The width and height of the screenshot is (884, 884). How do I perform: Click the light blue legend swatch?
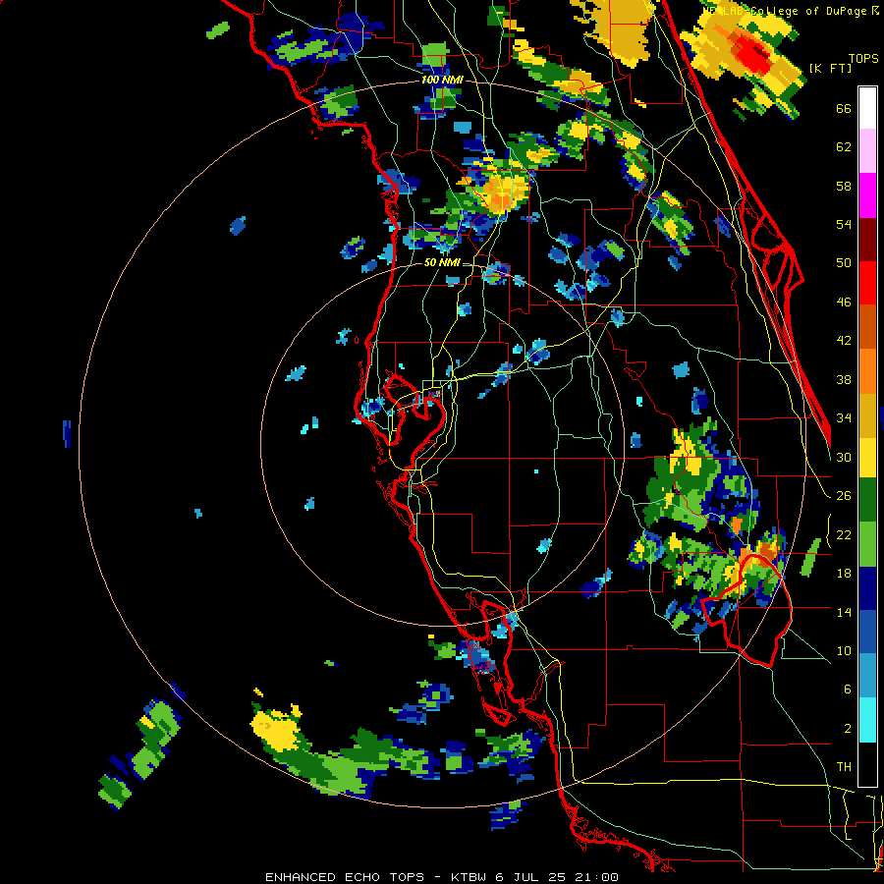tap(867, 676)
